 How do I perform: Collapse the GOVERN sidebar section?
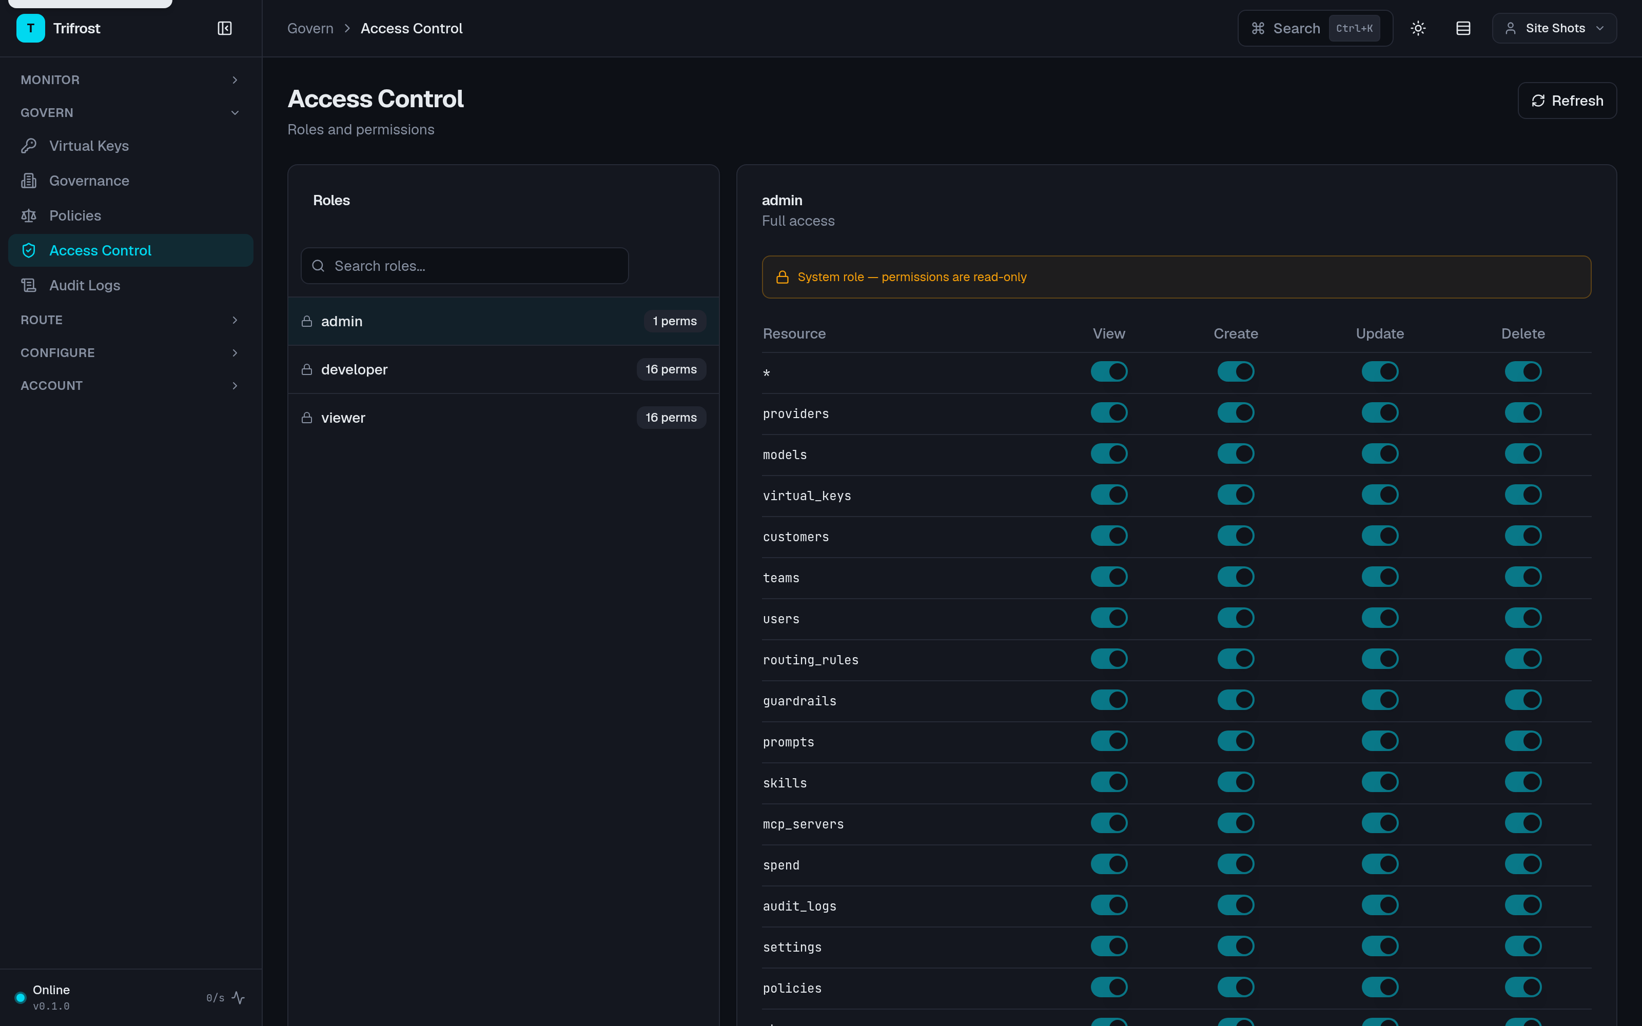130,113
